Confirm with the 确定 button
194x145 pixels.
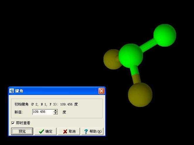tap(45, 132)
